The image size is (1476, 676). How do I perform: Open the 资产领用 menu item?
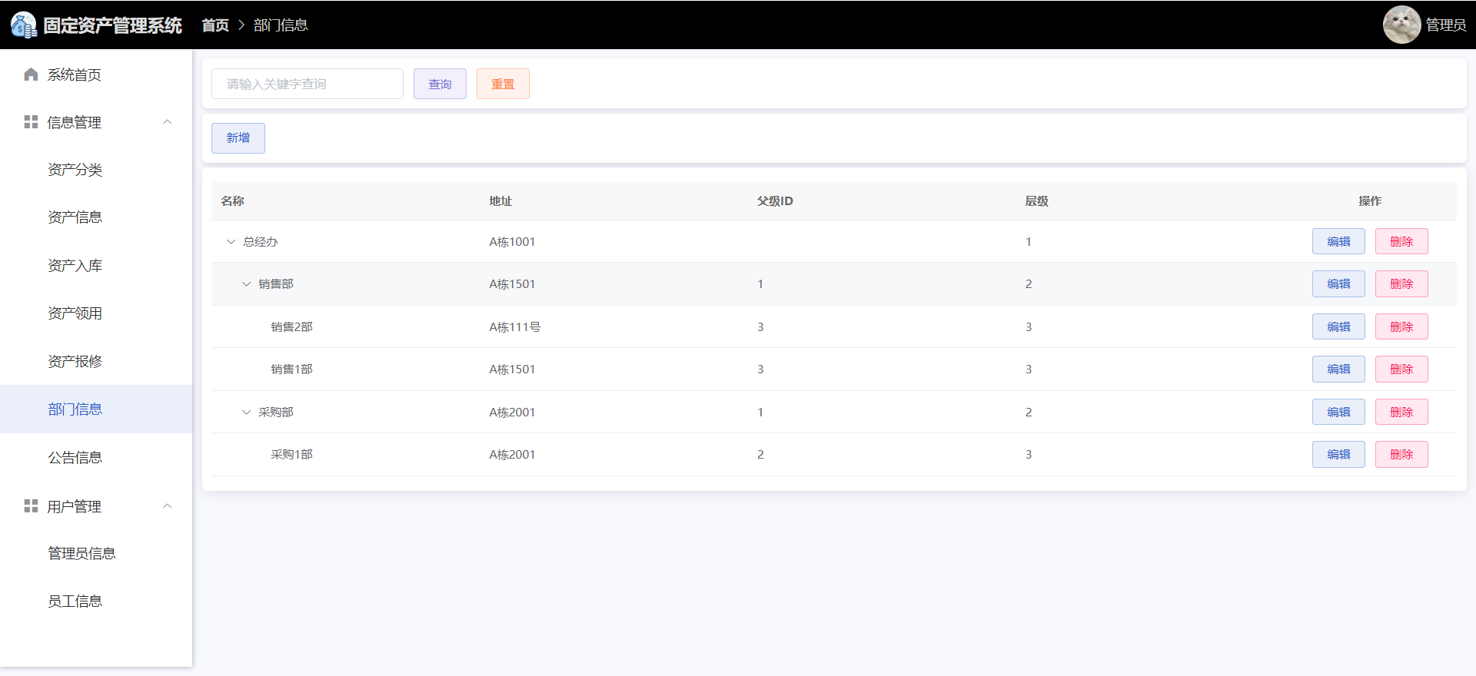pyautogui.click(x=96, y=313)
